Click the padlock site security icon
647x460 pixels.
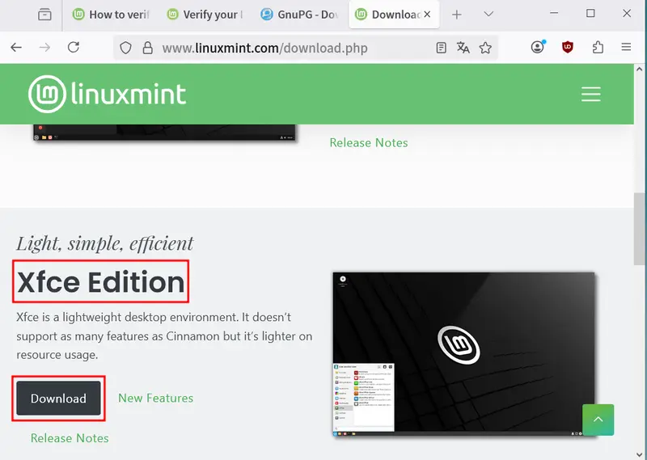click(x=147, y=48)
